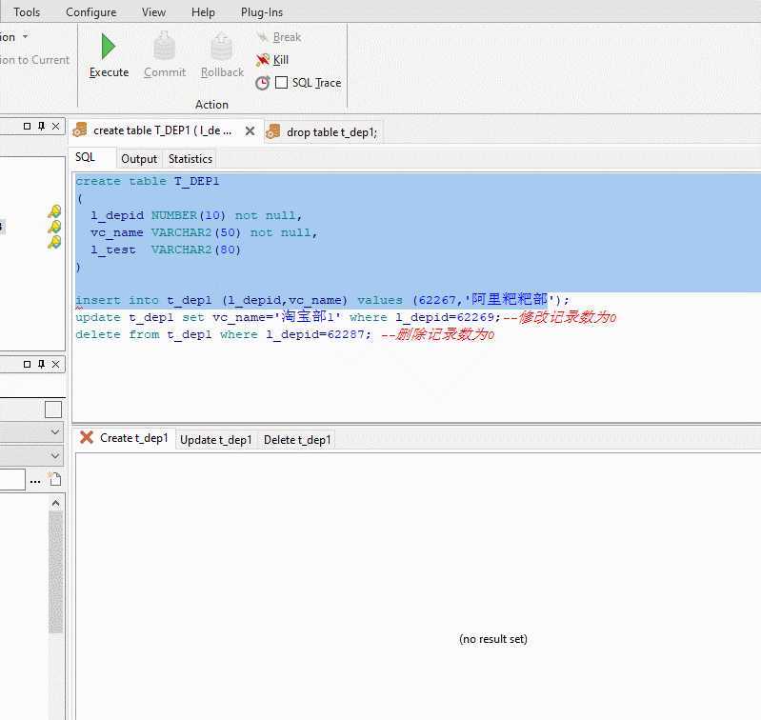Expand the first dropdown in lower left panel

55,431
